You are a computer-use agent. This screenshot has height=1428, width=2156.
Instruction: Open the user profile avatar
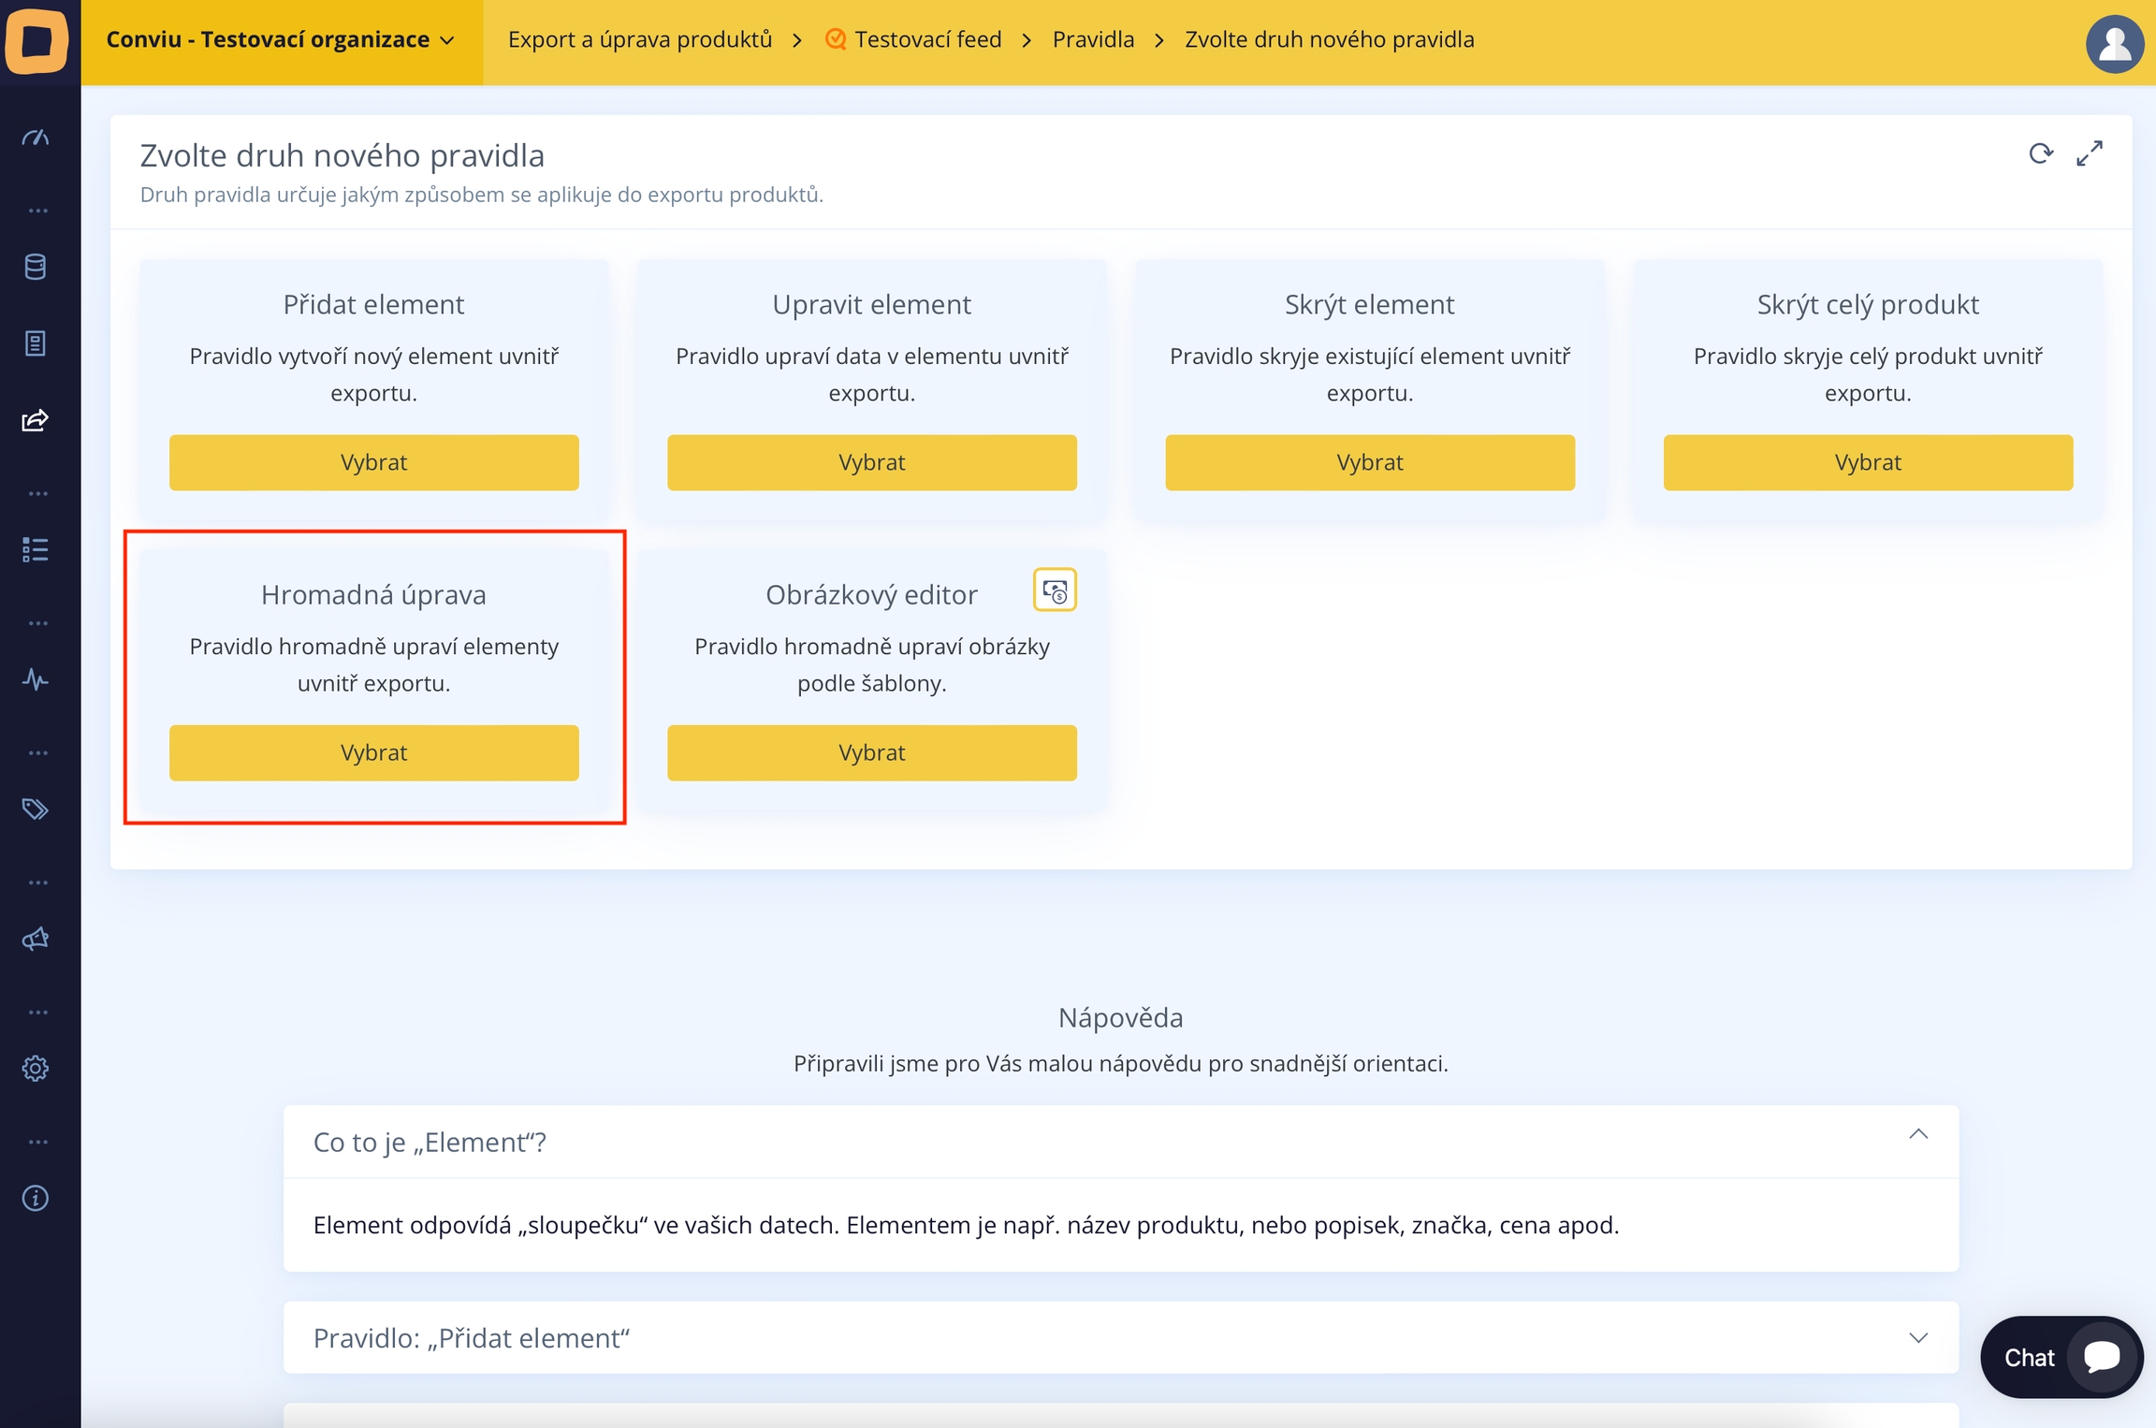pyautogui.click(x=2114, y=43)
